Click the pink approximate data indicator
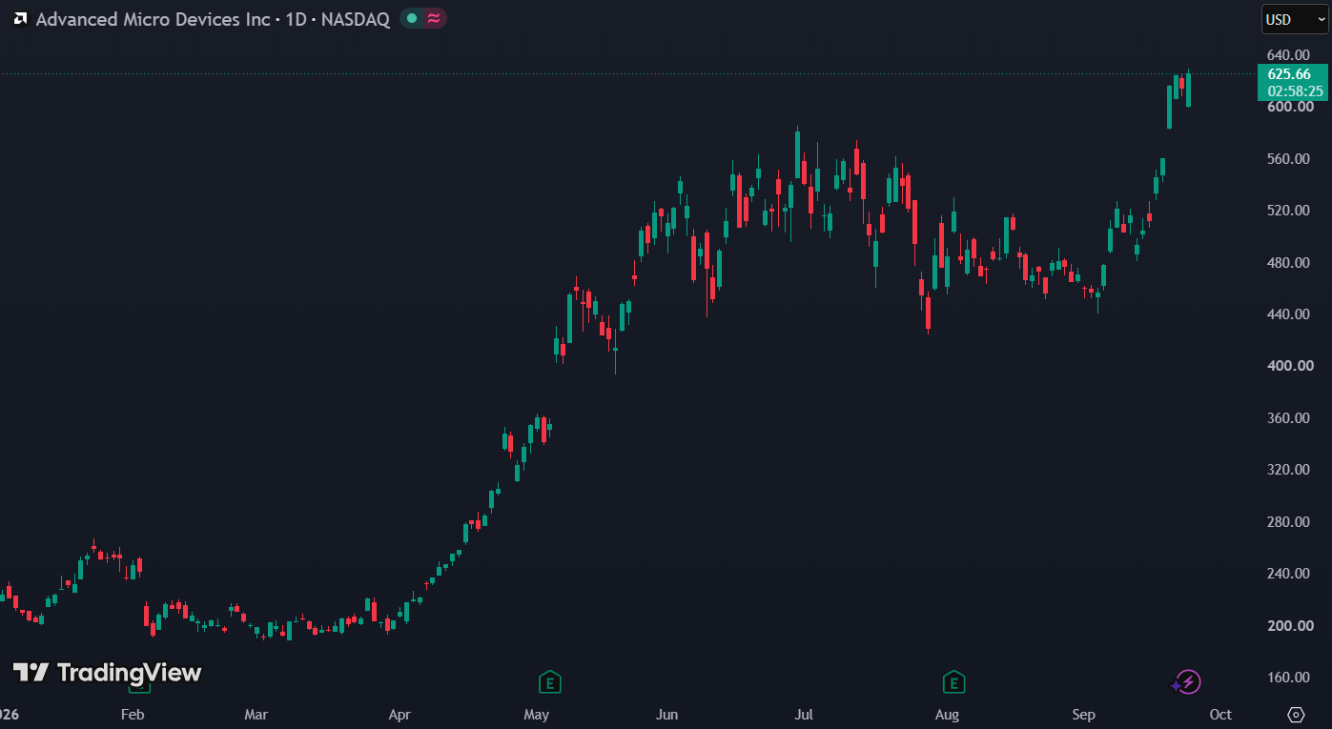 434,18
